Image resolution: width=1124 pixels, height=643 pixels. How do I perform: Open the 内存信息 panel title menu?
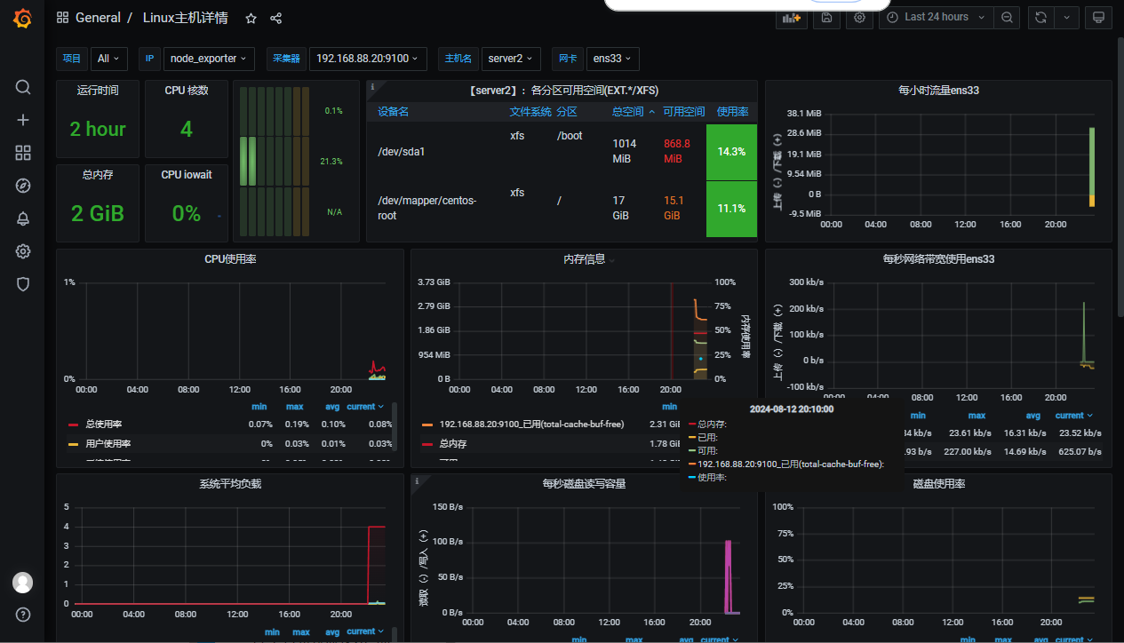(584, 259)
